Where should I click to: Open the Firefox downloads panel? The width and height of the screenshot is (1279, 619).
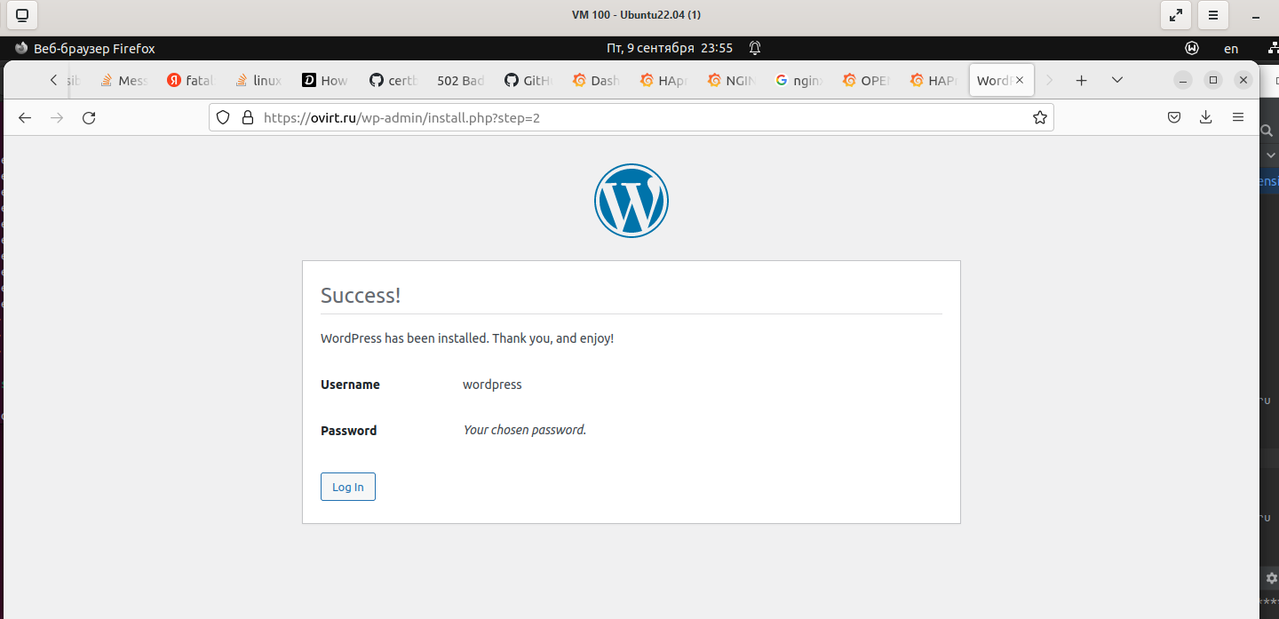click(1206, 117)
